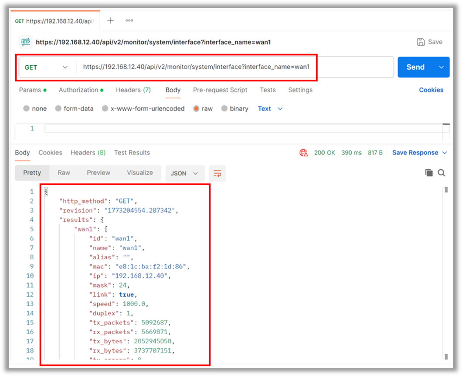462x376 pixels.
Task: Click the network status globe icon near 200 OK
Action: point(304,152)
